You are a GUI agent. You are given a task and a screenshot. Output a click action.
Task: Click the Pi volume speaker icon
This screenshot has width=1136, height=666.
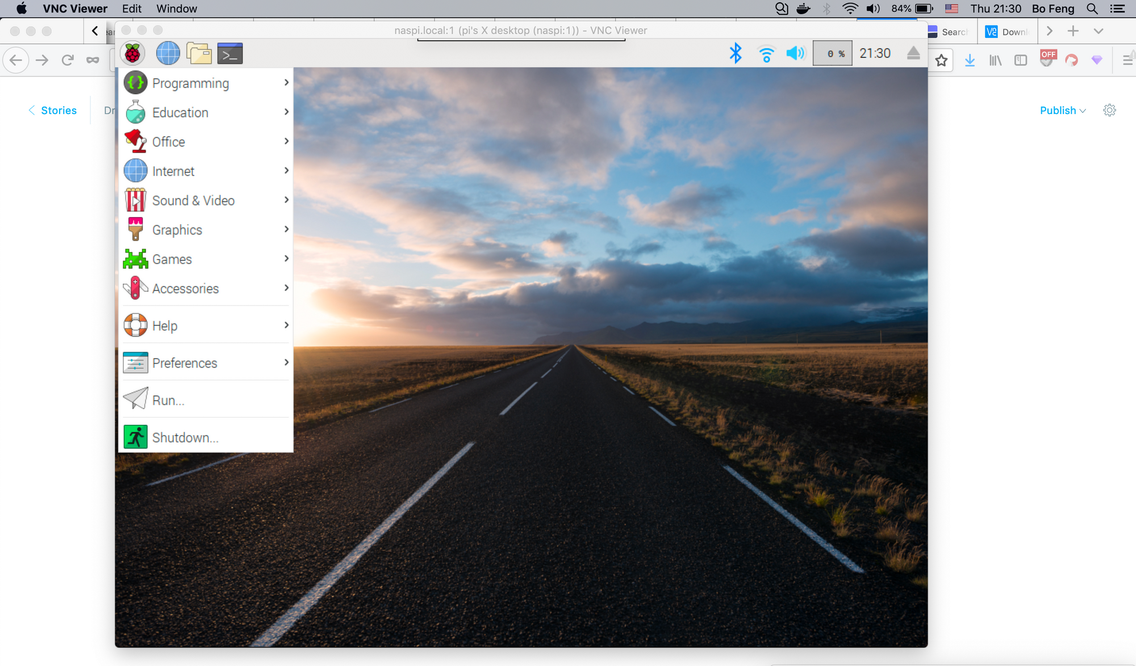(795, 53)
